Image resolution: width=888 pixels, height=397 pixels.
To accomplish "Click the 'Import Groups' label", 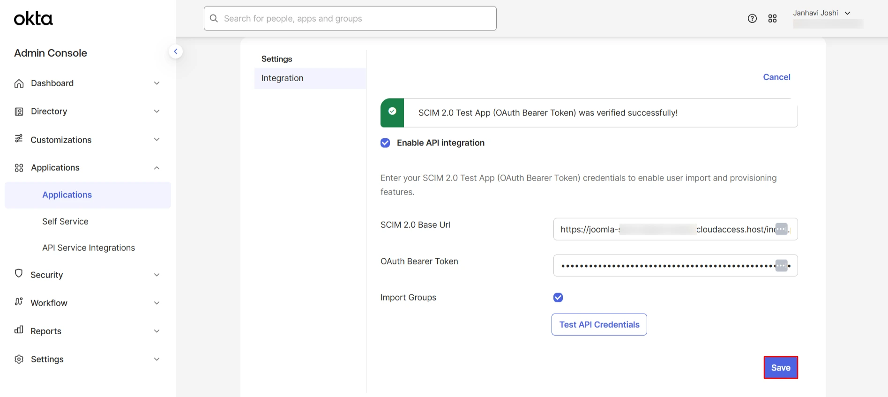I will pos(408,298).
